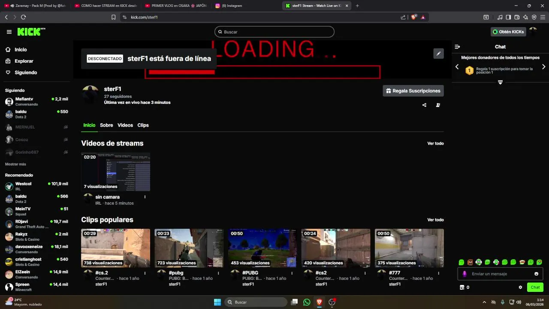Go to Kick home via logo
Screen dimensions: 549x309
click(31, 32)
